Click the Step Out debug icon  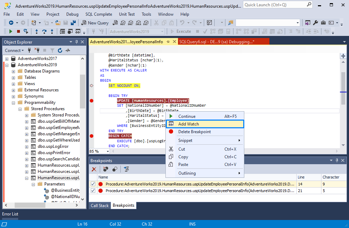coord(52,32)
